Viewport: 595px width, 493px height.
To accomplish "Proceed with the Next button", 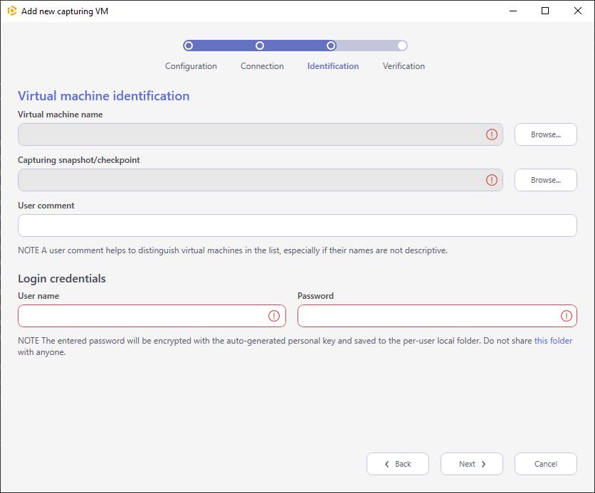I will pos(472,463).
